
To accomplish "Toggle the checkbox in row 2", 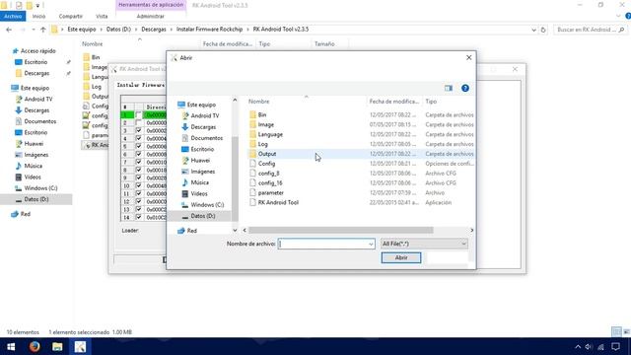I will [138, 122].
